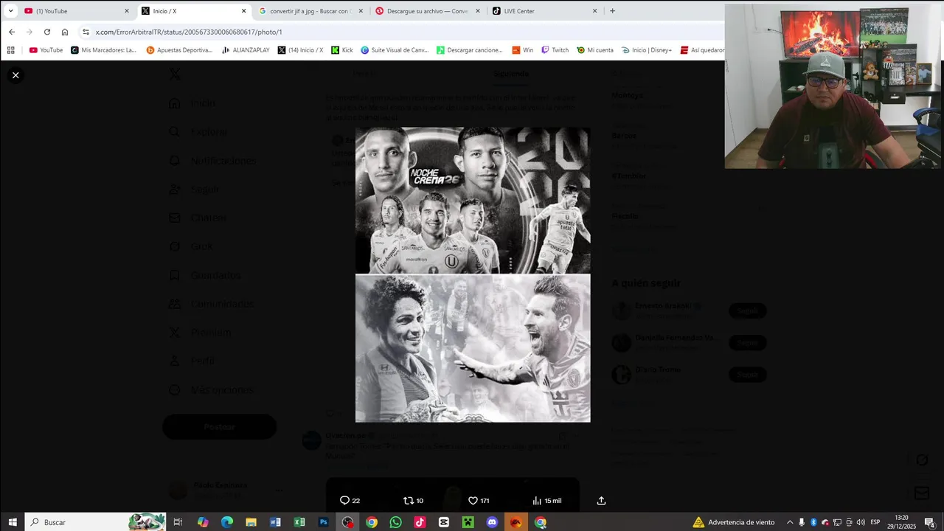Repost the tweet with 10 reposts

click(x=413, y=501)
